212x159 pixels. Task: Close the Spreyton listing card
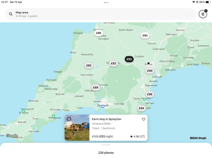69,119
